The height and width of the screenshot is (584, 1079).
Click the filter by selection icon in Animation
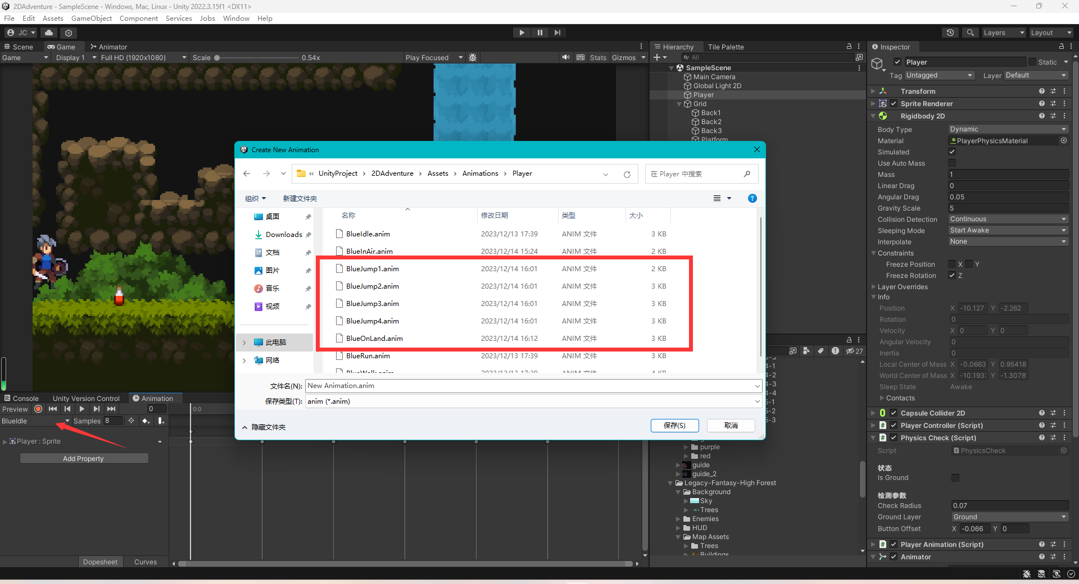(131, 421)
